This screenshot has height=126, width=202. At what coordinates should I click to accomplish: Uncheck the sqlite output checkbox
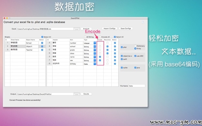pos(122,68)
